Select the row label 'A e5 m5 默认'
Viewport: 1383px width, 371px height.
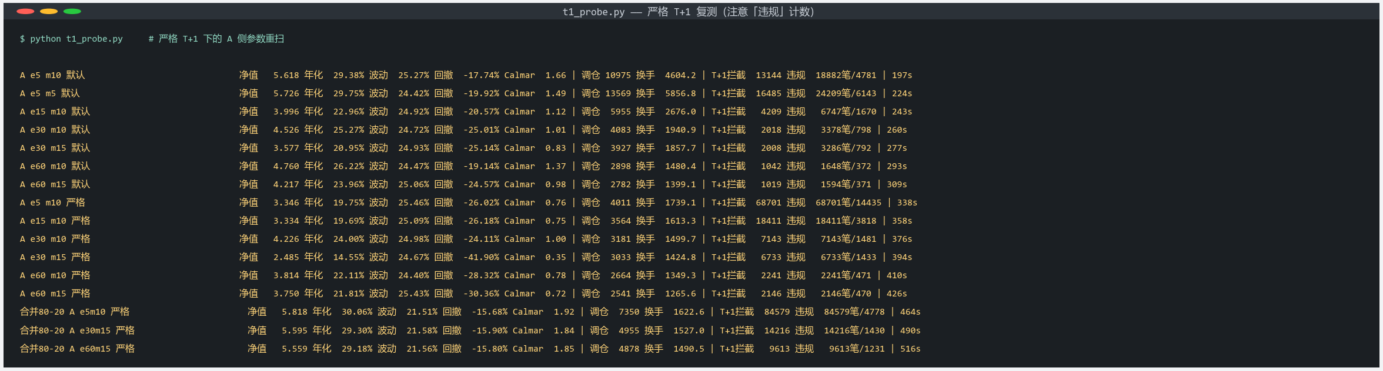click(x=50, y=93)
